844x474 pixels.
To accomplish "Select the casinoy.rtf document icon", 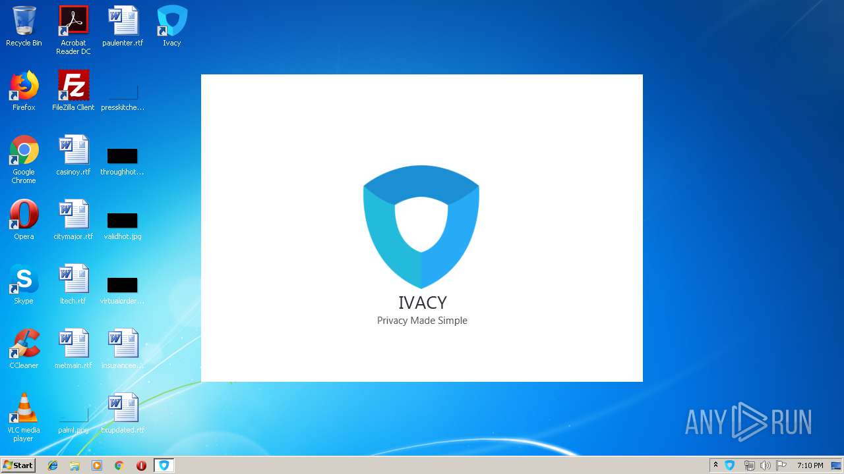I will [x=73, y=156].
